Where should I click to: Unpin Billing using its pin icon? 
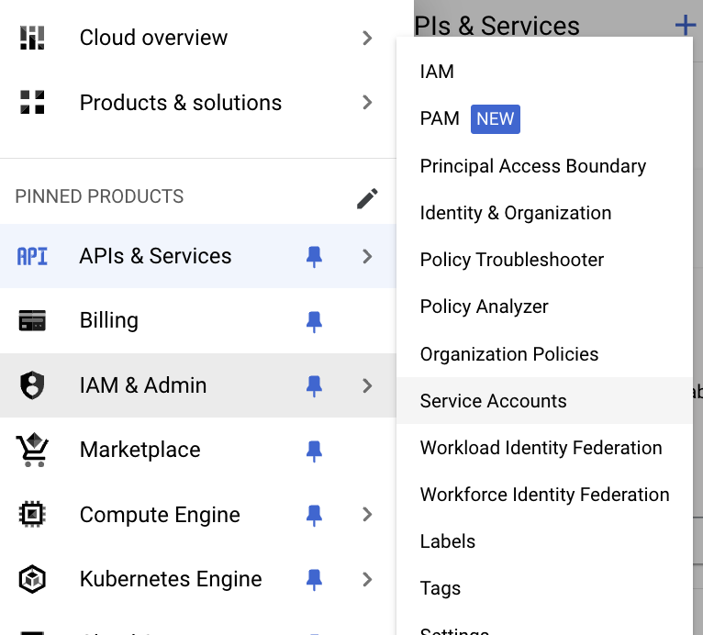(x=314, y=322)
